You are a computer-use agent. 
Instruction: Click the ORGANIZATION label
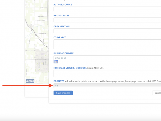[61, 26]
